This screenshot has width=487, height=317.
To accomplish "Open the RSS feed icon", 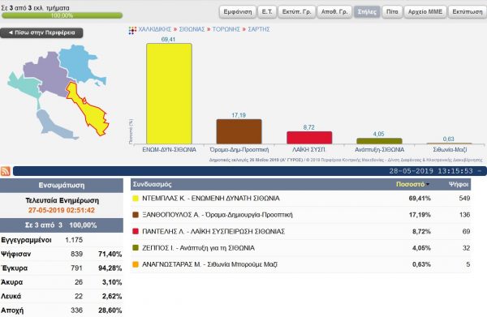I will tap(6, 171).
